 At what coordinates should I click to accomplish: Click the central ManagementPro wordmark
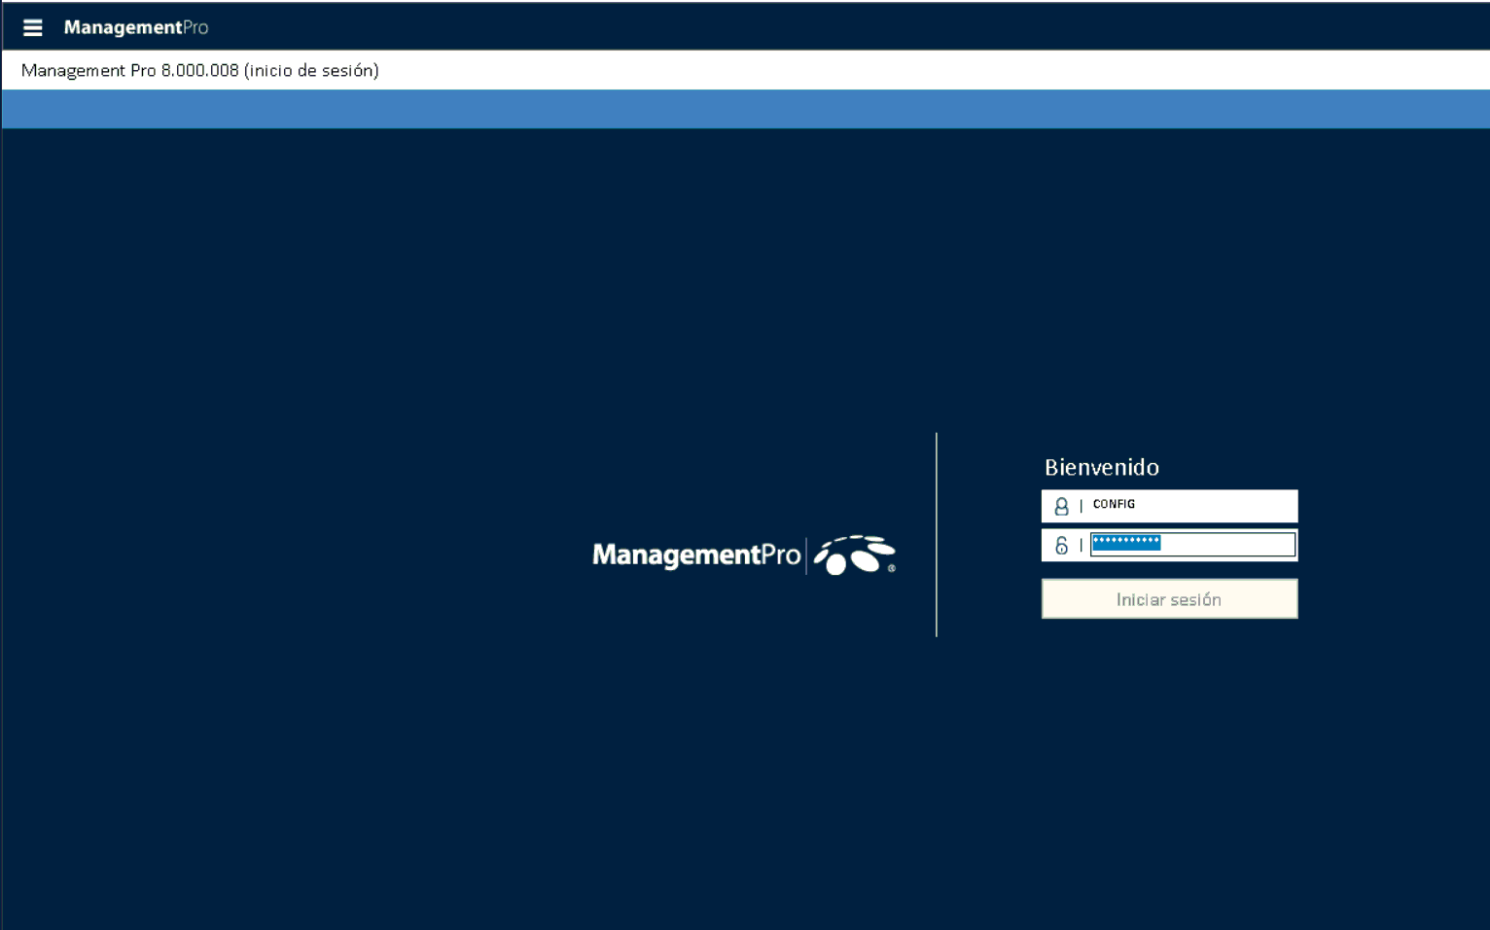pos(695,554)
